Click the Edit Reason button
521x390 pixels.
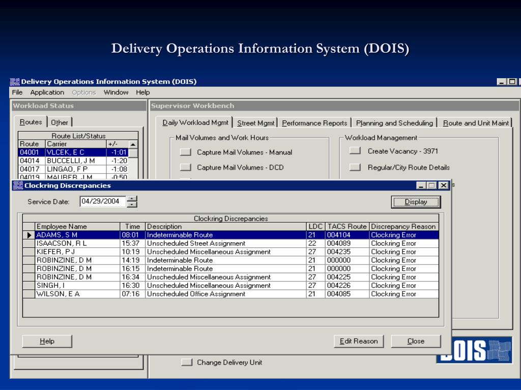(359, 341)
